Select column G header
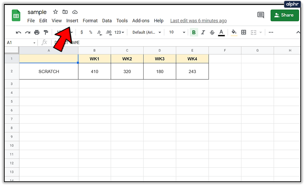This screenshot has height=186, width=305. pos(257,50)
